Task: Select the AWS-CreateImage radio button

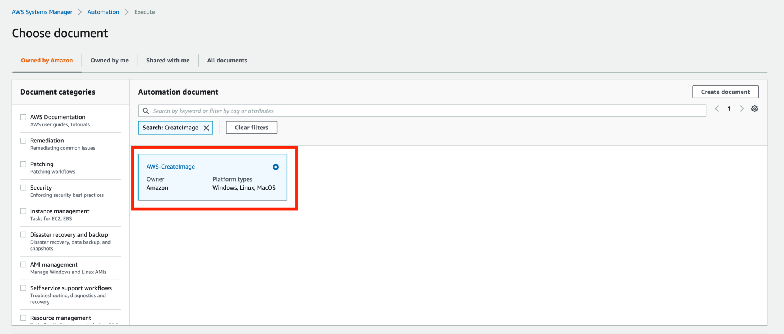Action: [276, 167]
